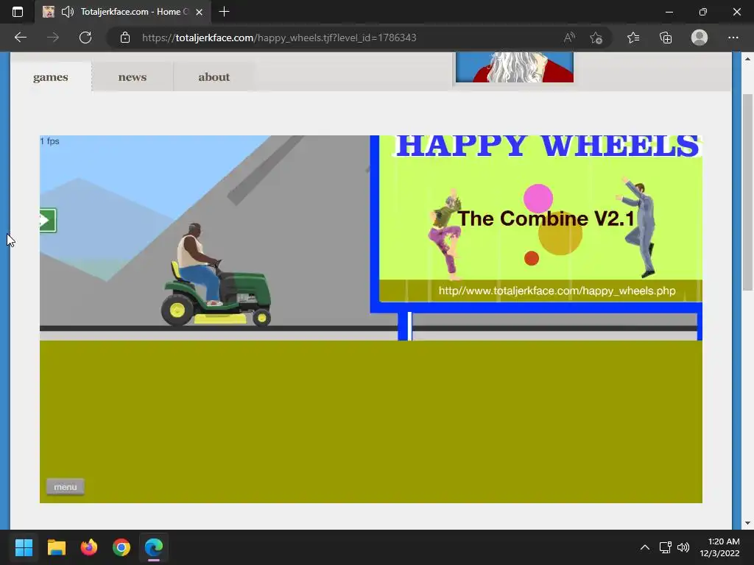Open the Favorites list icon
The height and width of the screenshot is (565, 754).
(x=633, y=38)
